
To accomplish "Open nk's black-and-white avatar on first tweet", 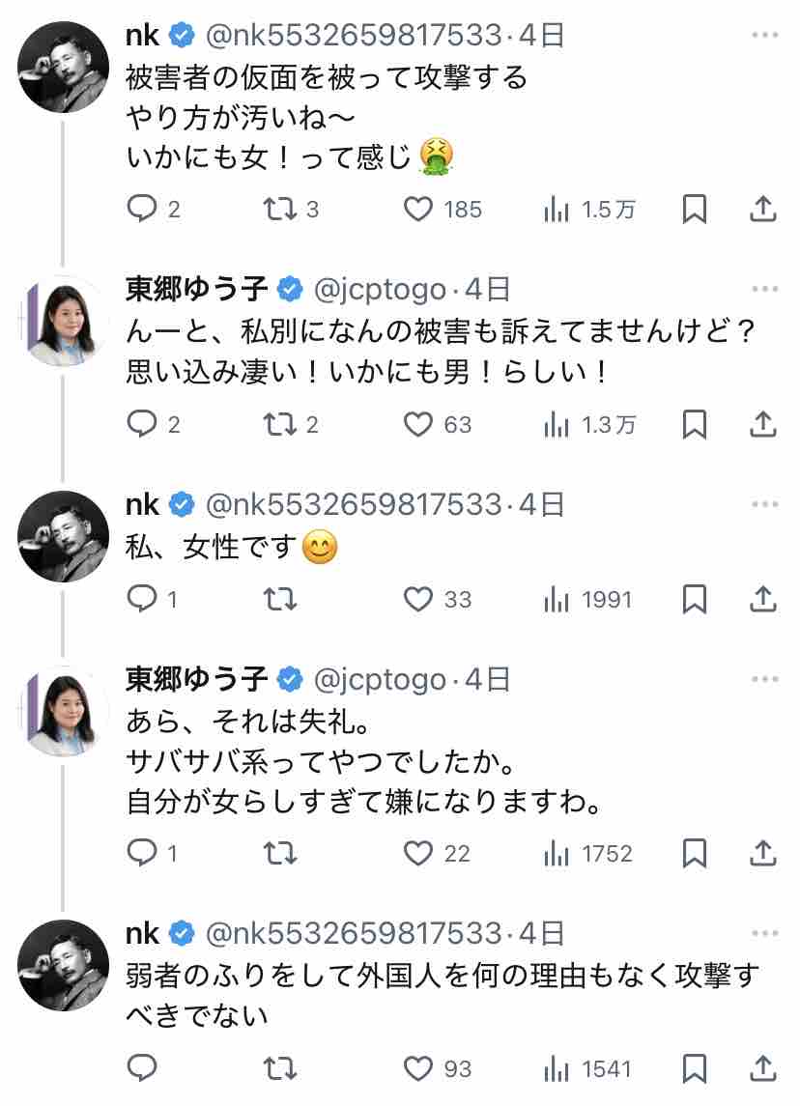I will click(x=64, y=66).
